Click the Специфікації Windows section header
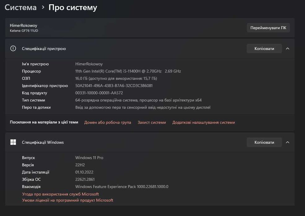Viewport: 305px width, 216px height. click(43, 142)
